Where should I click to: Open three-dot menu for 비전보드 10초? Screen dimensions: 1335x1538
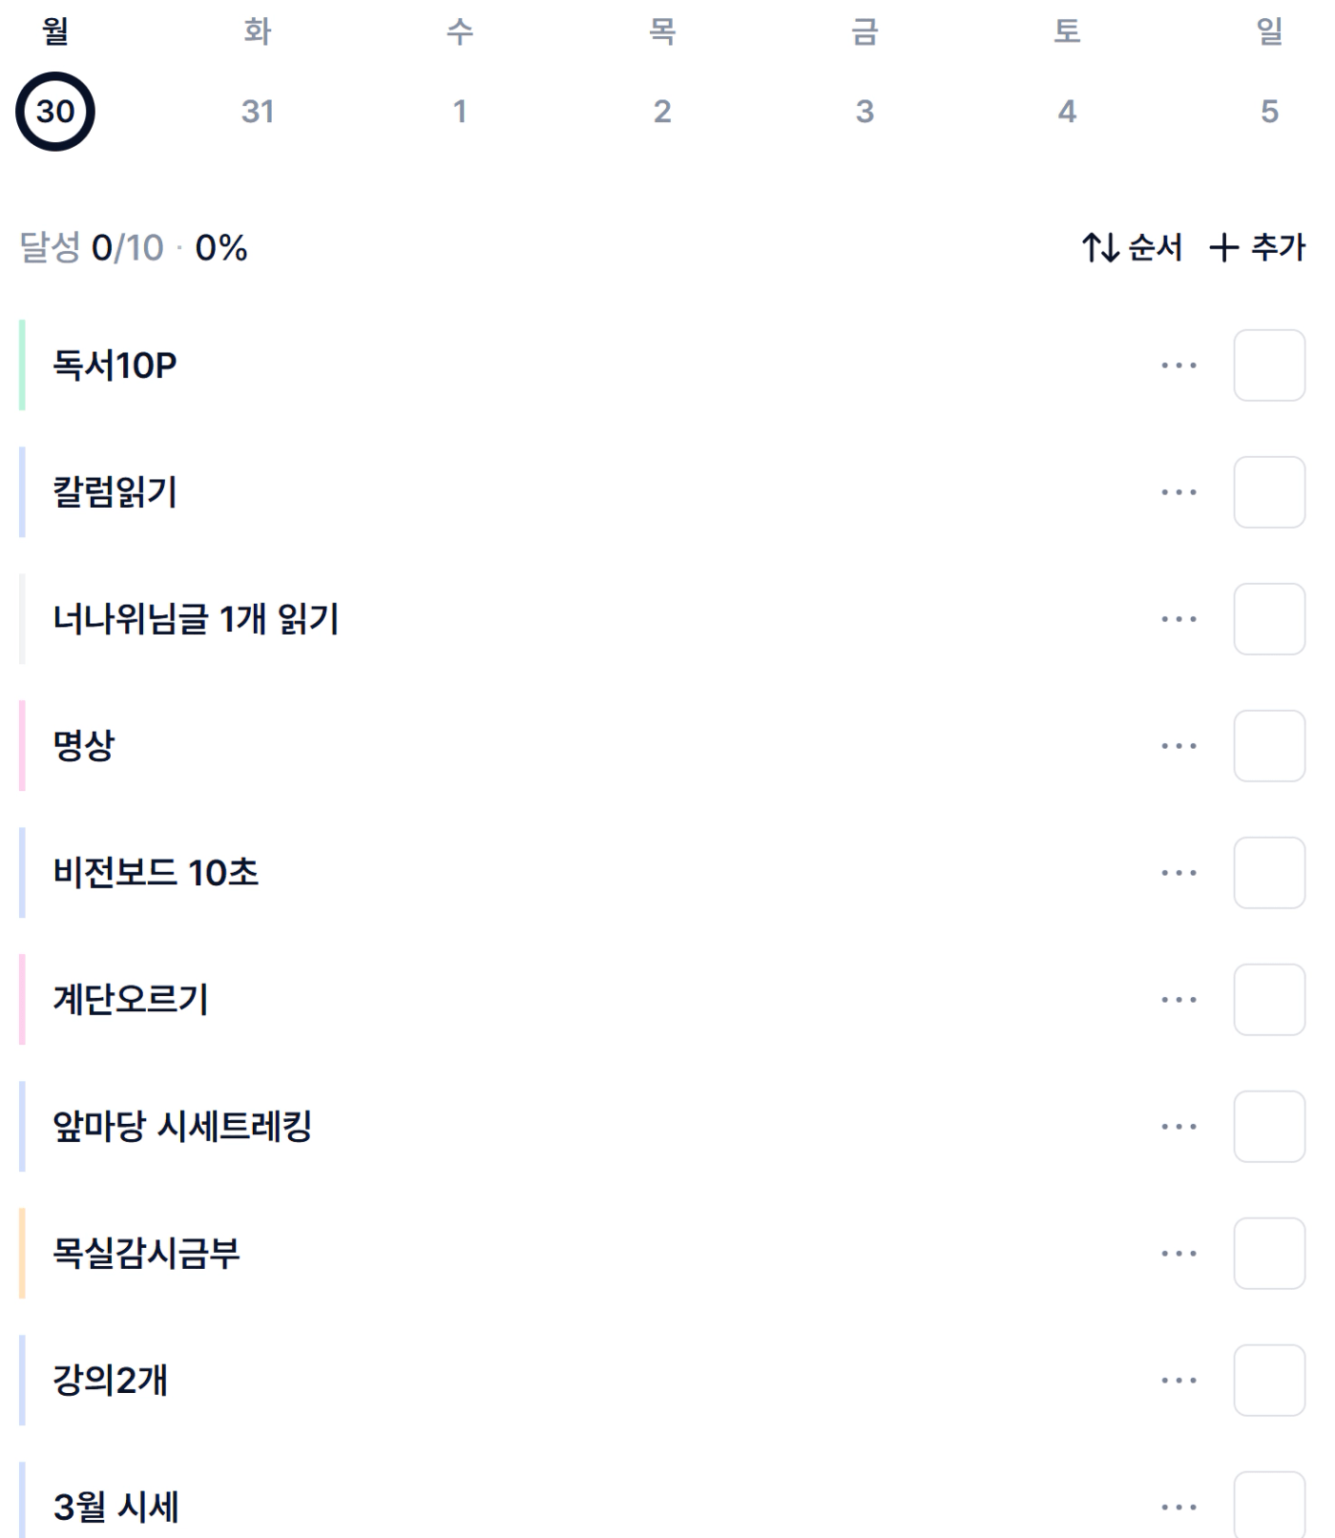(1179, 873)
